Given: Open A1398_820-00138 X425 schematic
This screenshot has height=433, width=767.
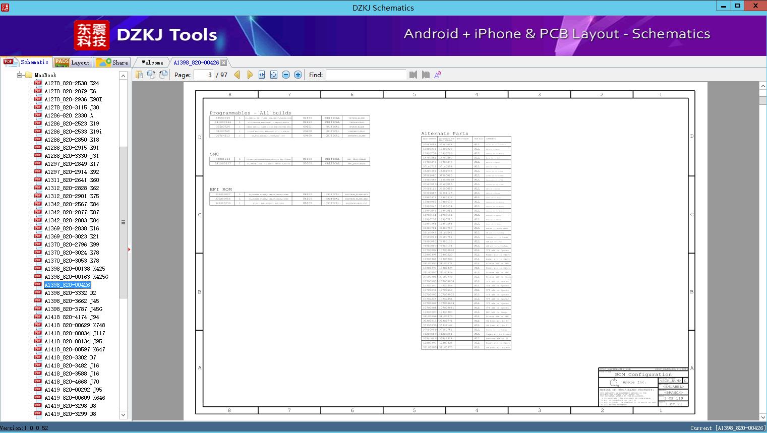Looking at the screenshot, I should (x=75, y=269).
